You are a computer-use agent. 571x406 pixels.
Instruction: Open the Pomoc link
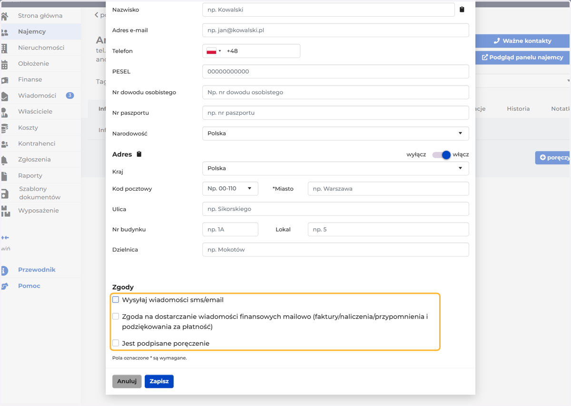click(29, 286)
